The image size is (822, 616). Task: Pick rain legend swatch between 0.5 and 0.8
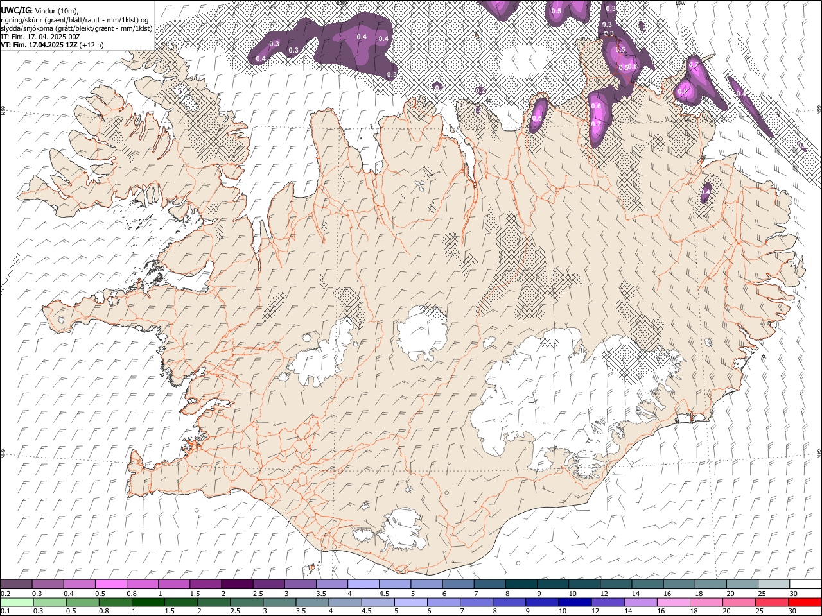[x=82, y=602]
